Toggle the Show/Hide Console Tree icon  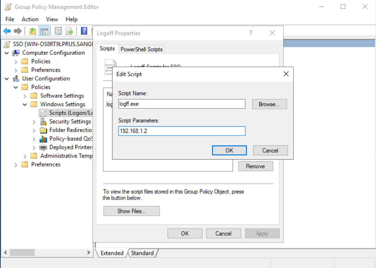click(44, 31)
